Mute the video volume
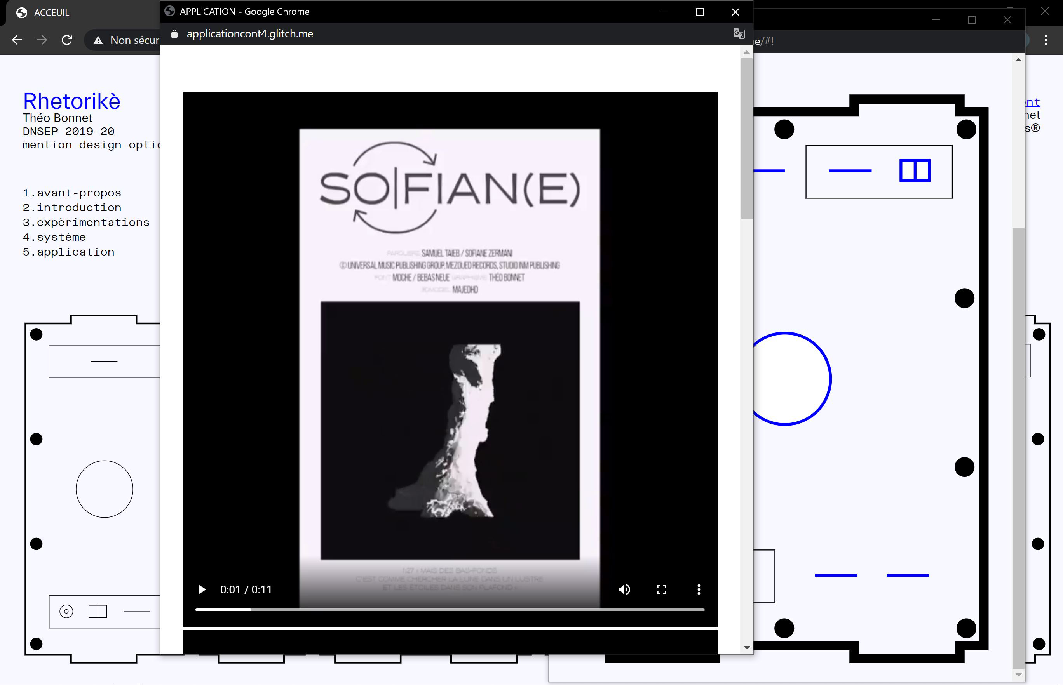 click(624, 589)
